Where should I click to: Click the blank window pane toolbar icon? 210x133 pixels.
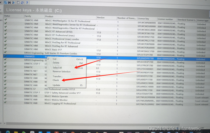coord(18,3)
